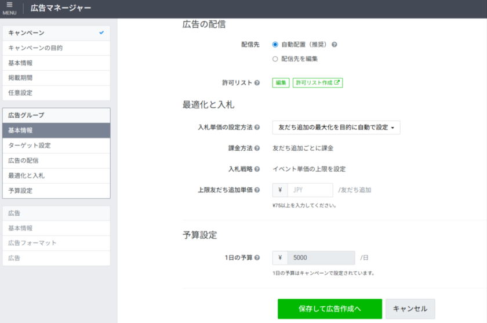Click 編集 button for 許可リスト
This screenshot has height=323, width=487.
pyautogui.click(x=281, y=83)
